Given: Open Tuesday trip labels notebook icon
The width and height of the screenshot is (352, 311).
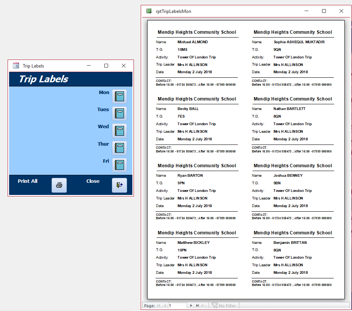Looking at the screenshot, I should pos(119,113).
